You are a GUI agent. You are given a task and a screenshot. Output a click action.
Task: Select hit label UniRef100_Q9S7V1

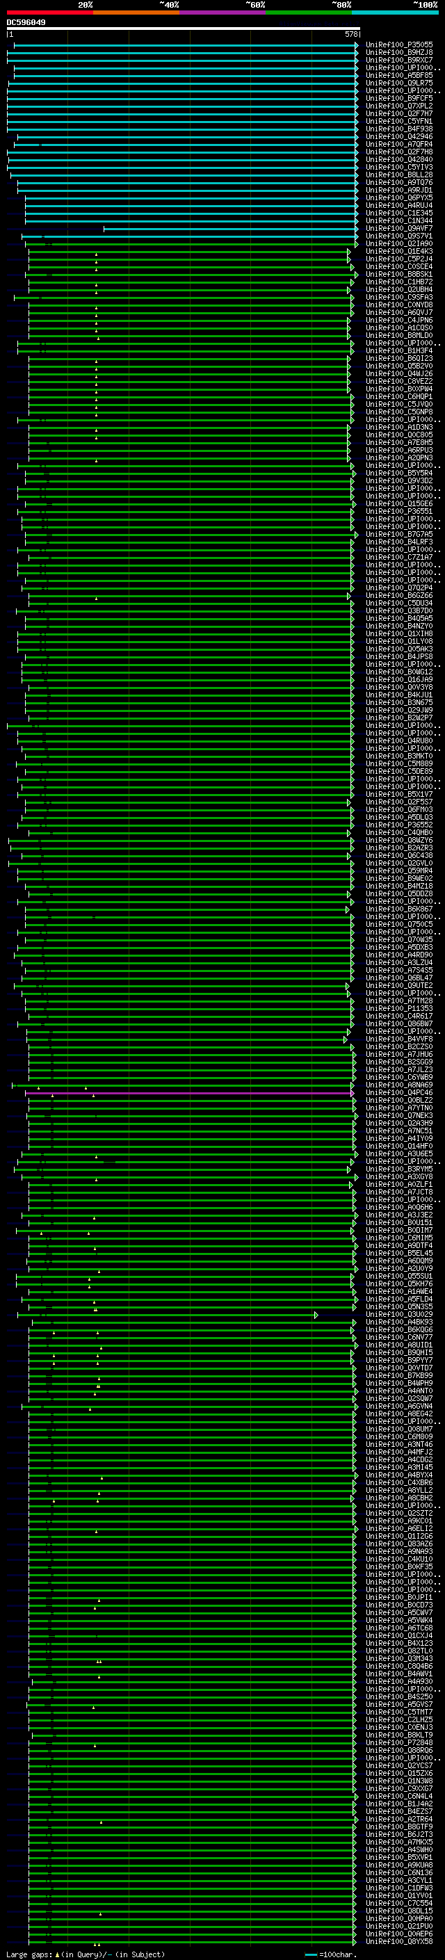399,236
